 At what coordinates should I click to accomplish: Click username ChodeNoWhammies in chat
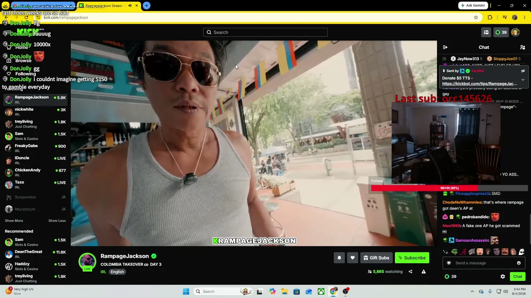pos(462,202)
